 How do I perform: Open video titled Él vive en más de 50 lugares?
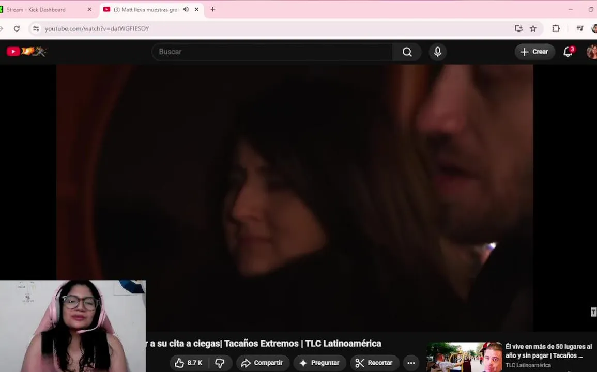pos(548,351)
